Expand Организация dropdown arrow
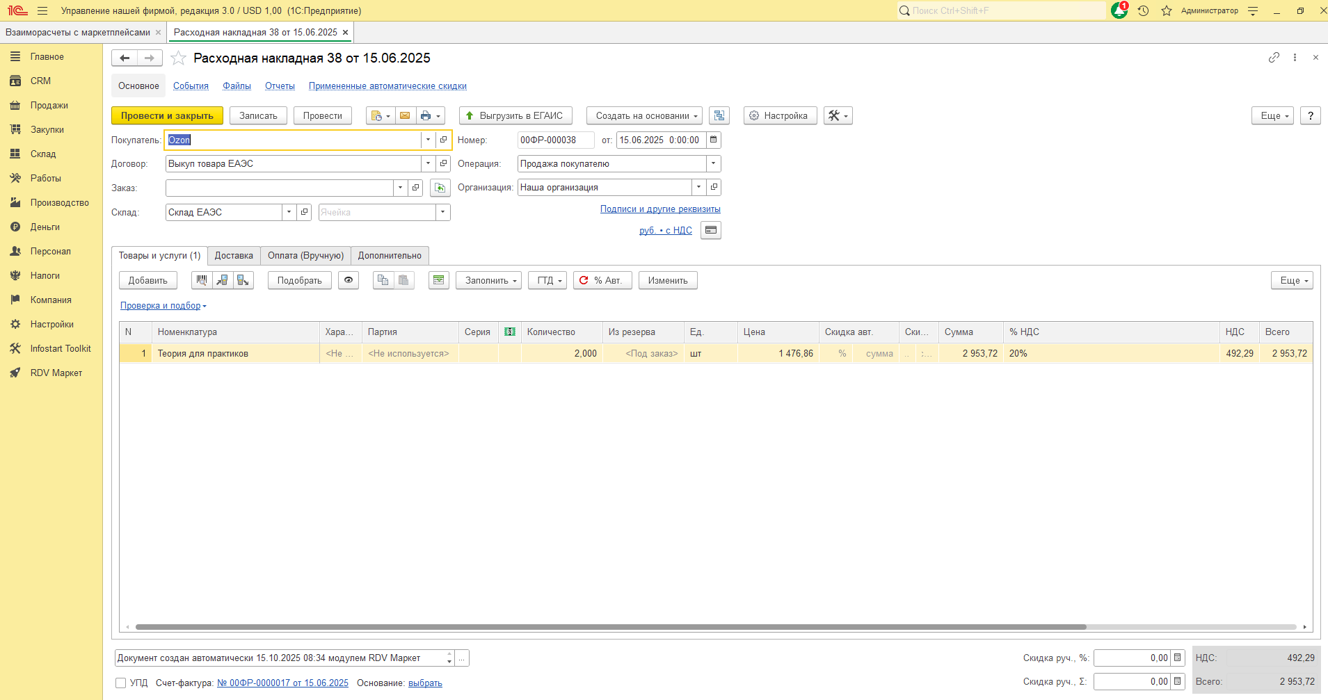 point(698,188)
